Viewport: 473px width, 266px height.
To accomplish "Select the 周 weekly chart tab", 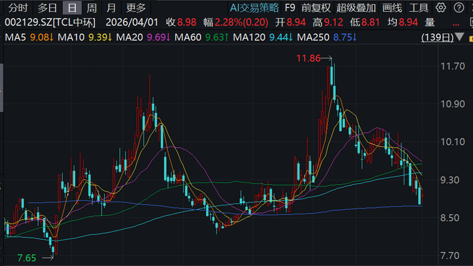I will 91,8.
